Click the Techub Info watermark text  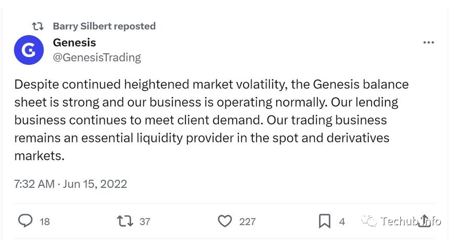point(410,221)
